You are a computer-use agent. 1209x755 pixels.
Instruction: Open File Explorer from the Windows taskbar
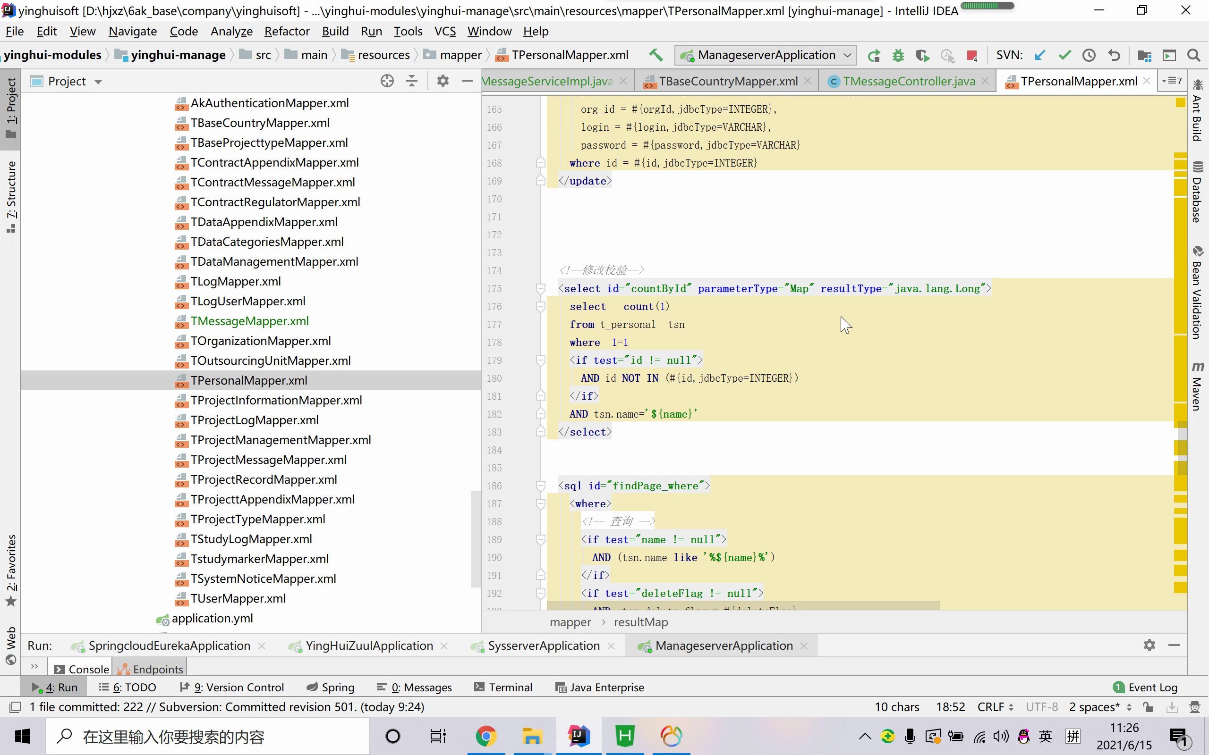click(532, 736)
